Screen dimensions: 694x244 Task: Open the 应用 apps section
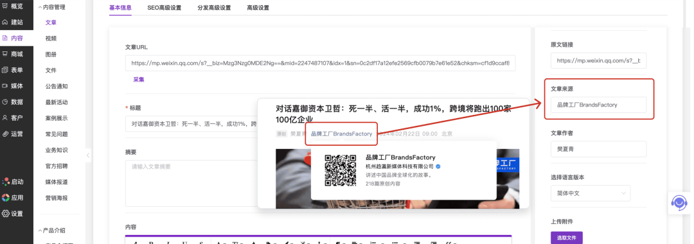pos(12,198)
